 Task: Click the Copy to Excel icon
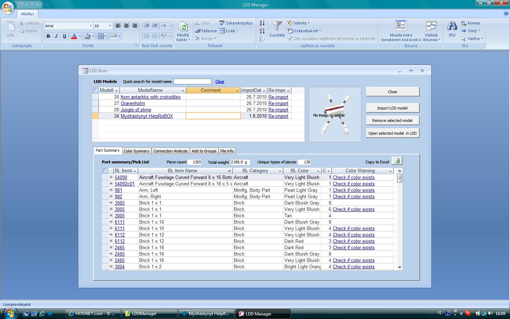point(397,161)
